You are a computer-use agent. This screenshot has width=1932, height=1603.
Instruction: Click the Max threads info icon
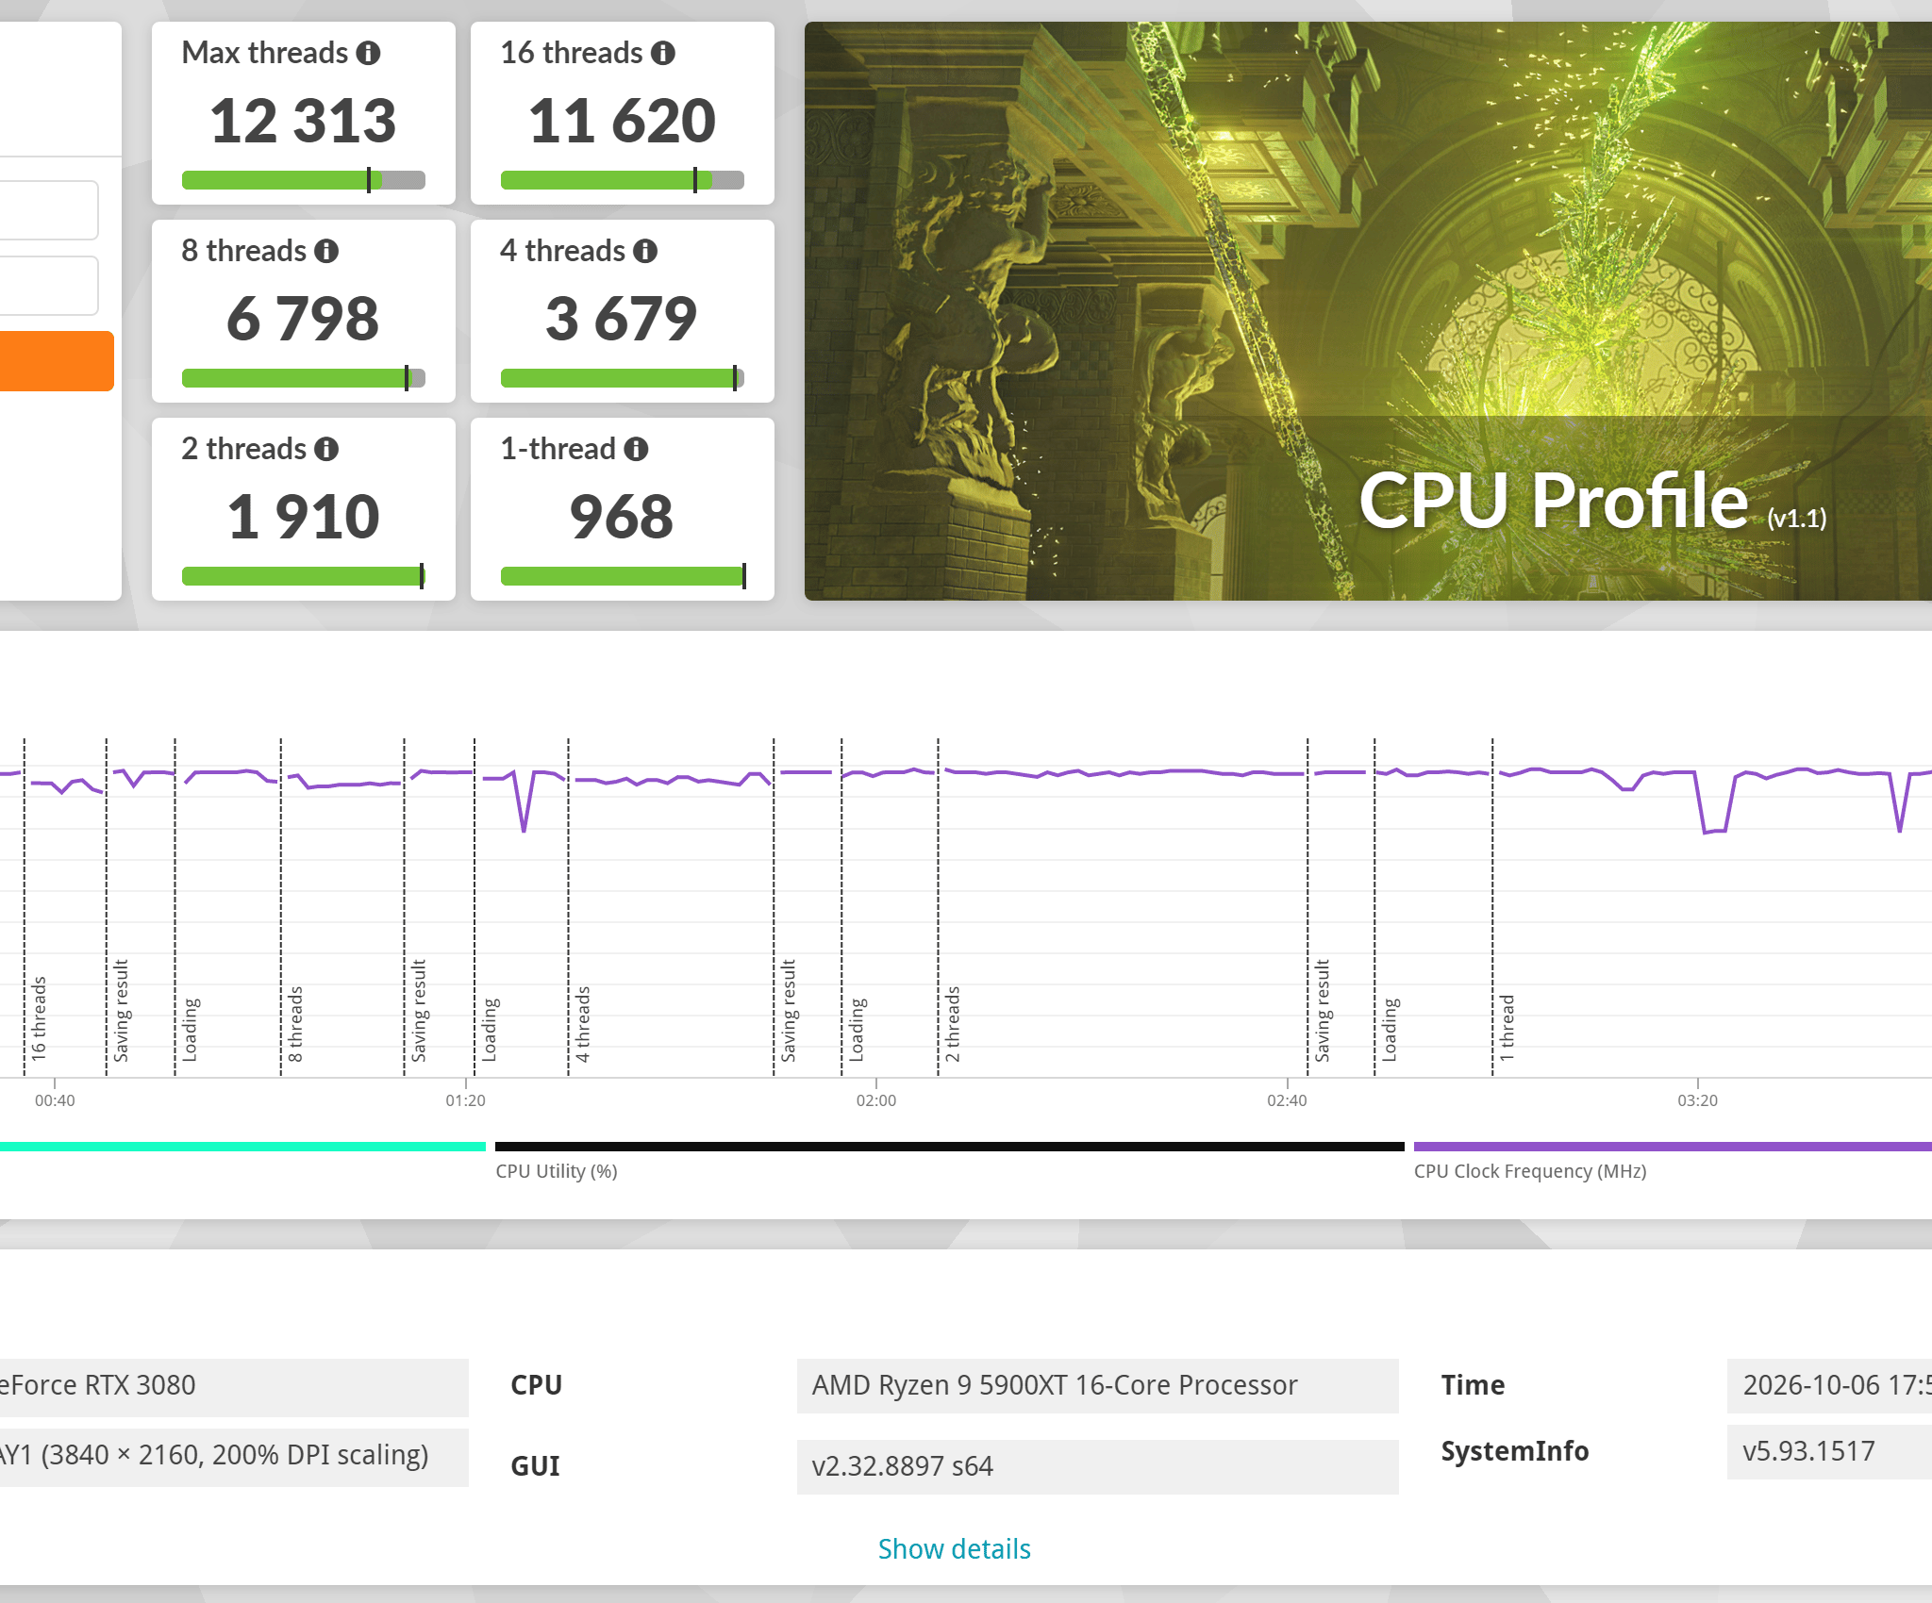(368, 54)
